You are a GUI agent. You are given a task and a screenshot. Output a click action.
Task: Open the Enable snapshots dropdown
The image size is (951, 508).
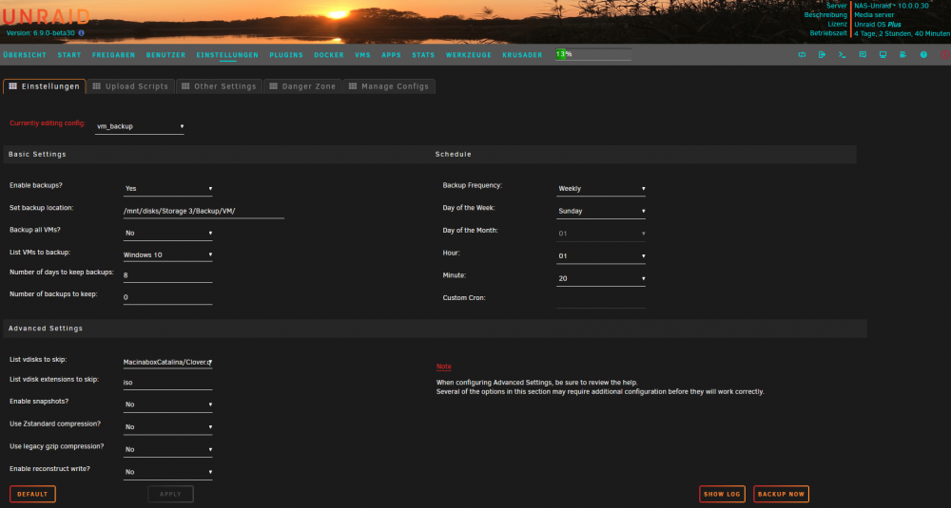coord(167,405)
